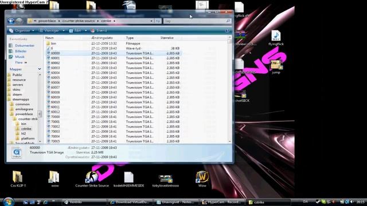Switch to HyperCam Recorder taskbar button
The width and height of the screenshot is (367, 206).
[222, 202]
